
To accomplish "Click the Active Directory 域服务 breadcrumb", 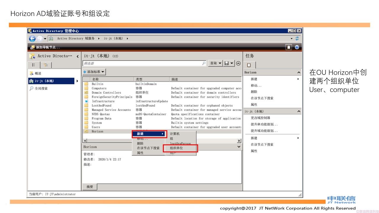I will click(76, 38).
